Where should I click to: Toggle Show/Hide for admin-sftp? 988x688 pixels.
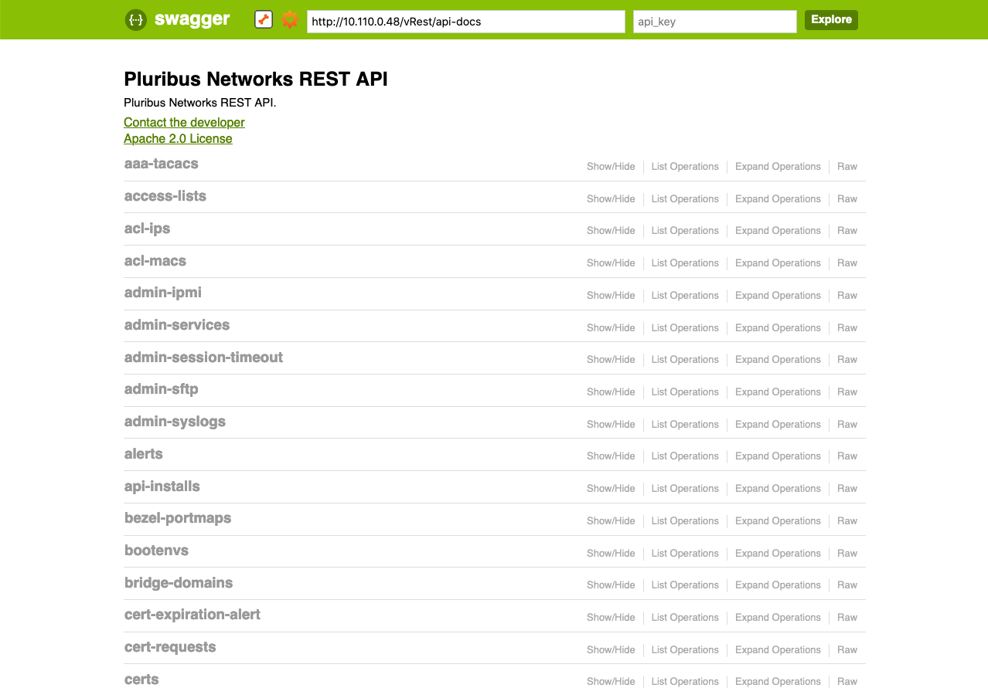(611, 392)
